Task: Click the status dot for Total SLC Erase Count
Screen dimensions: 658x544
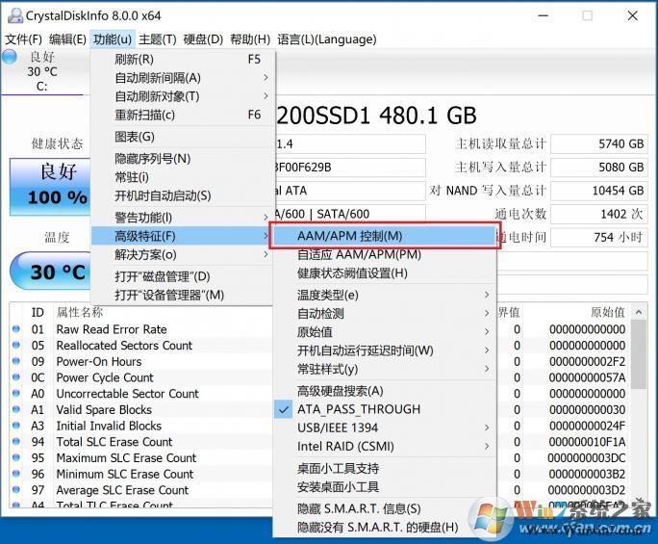Action: [16, 442]
